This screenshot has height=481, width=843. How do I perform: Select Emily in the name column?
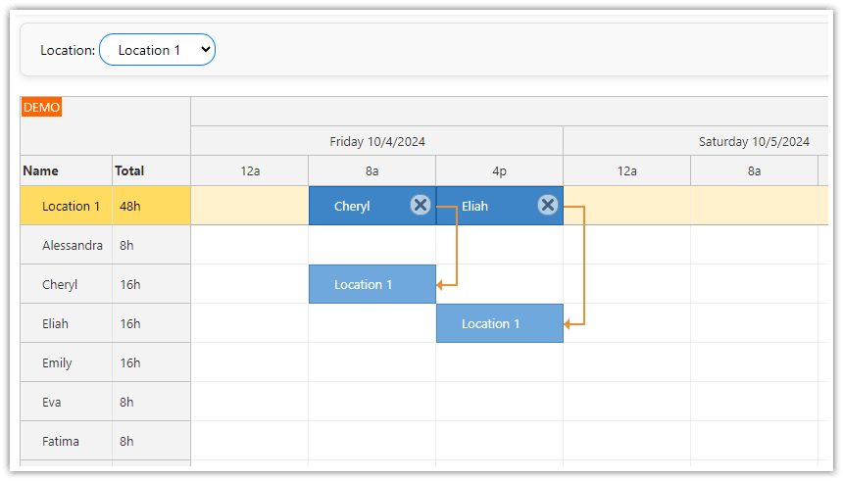click(x=57, y=362)
